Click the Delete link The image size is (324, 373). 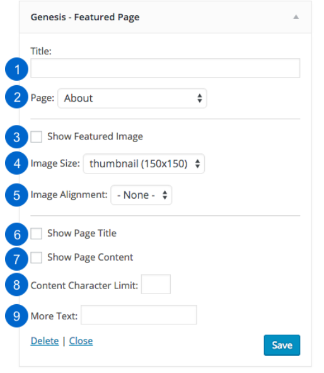coord(45,341)
